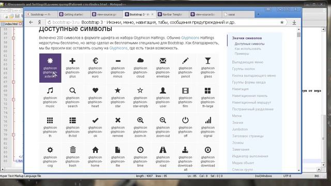Screen dimensions: 331x186
Task: Click the browser page vertical scrollbar thumb
Action: pos(298,35)
